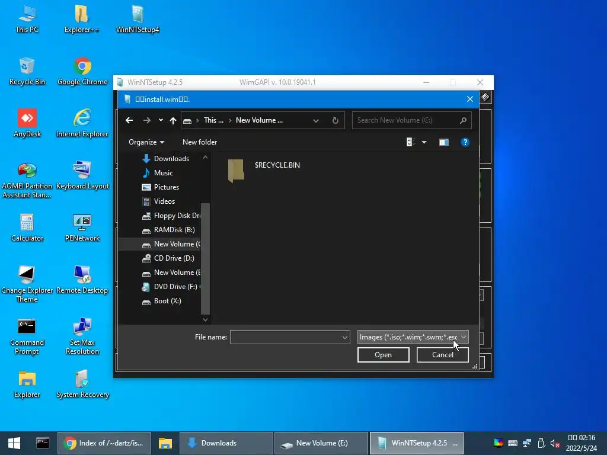Go forward in file dialog
Screen dimensions: 607x455
coord(147,120)
